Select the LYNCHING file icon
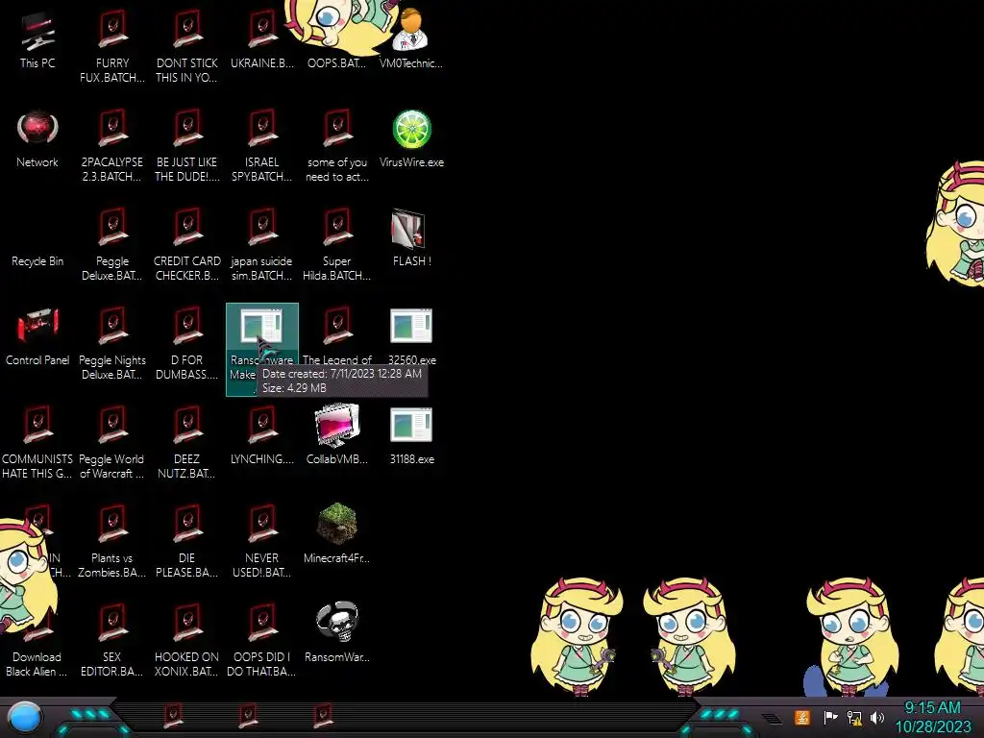 coord(262,426)
